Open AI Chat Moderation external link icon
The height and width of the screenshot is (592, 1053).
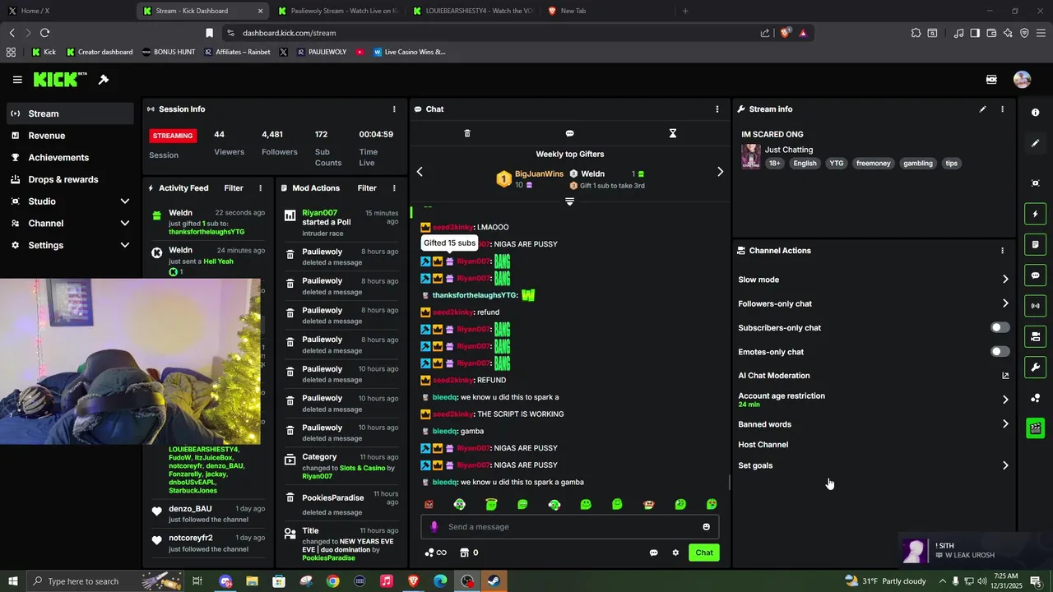[x=1005, y=376]
